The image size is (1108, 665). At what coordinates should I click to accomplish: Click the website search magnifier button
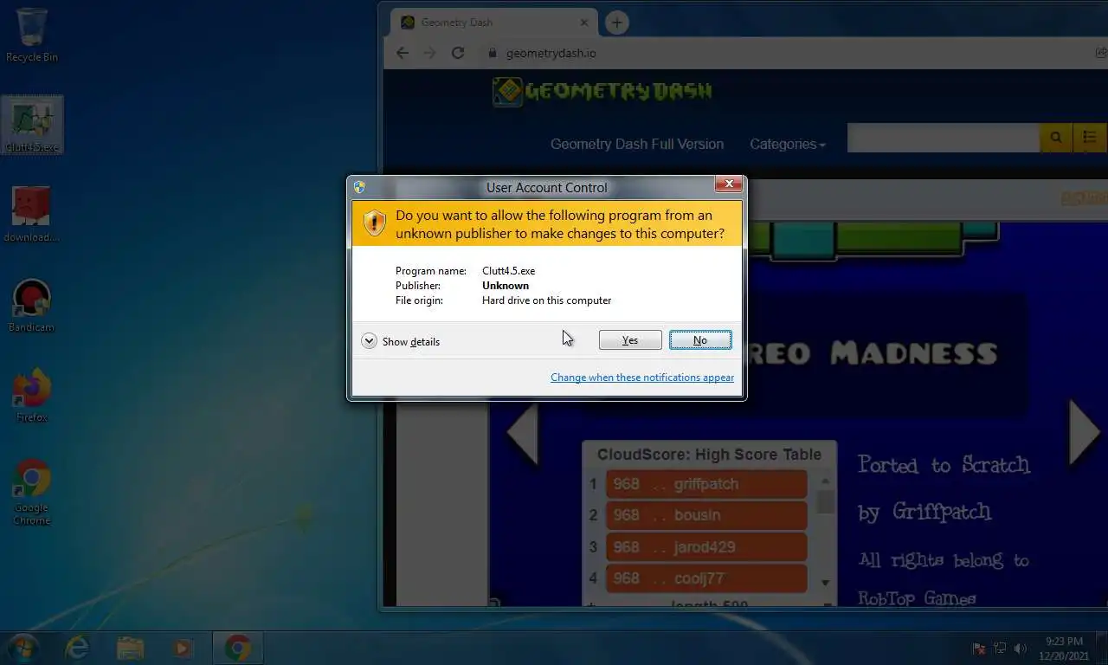coord(1056,138)
